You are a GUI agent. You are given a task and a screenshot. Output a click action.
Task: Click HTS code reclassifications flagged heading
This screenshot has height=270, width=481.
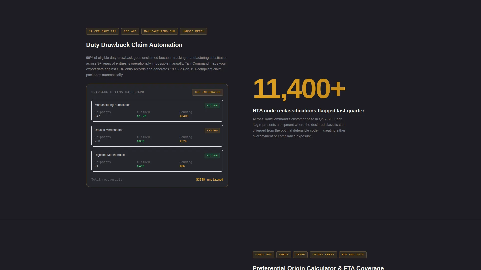[x=308, y=111]
